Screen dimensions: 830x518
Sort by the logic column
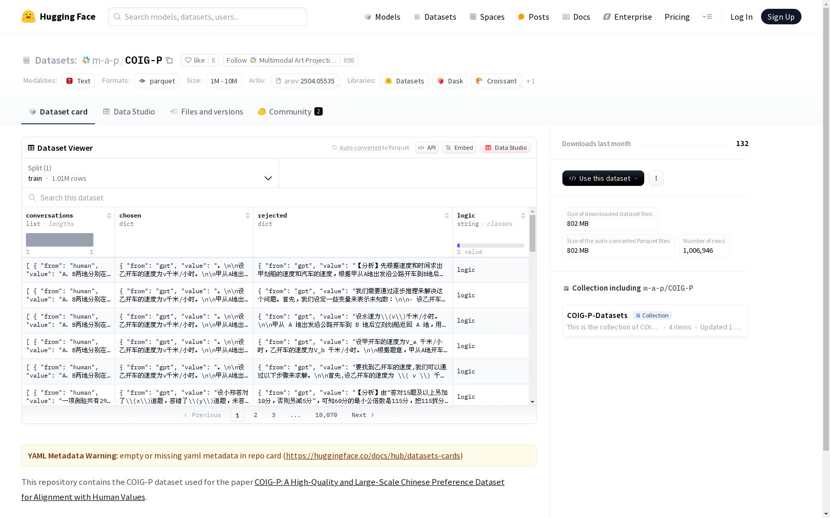[x=523, y=215]
